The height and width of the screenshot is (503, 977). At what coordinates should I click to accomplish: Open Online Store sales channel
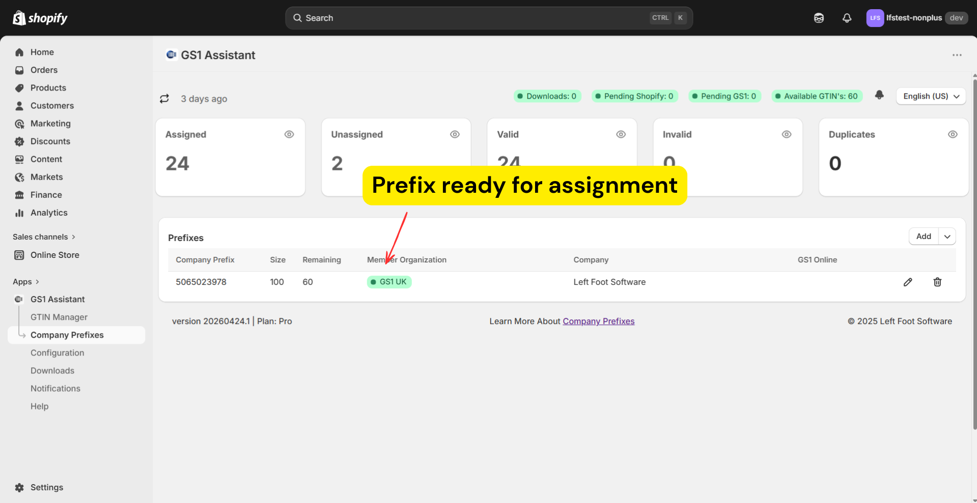pyautogui.click(x=55, y=255)
